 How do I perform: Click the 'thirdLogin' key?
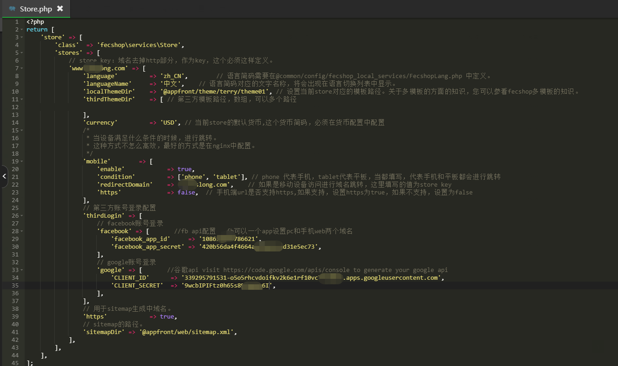[104, 216]
